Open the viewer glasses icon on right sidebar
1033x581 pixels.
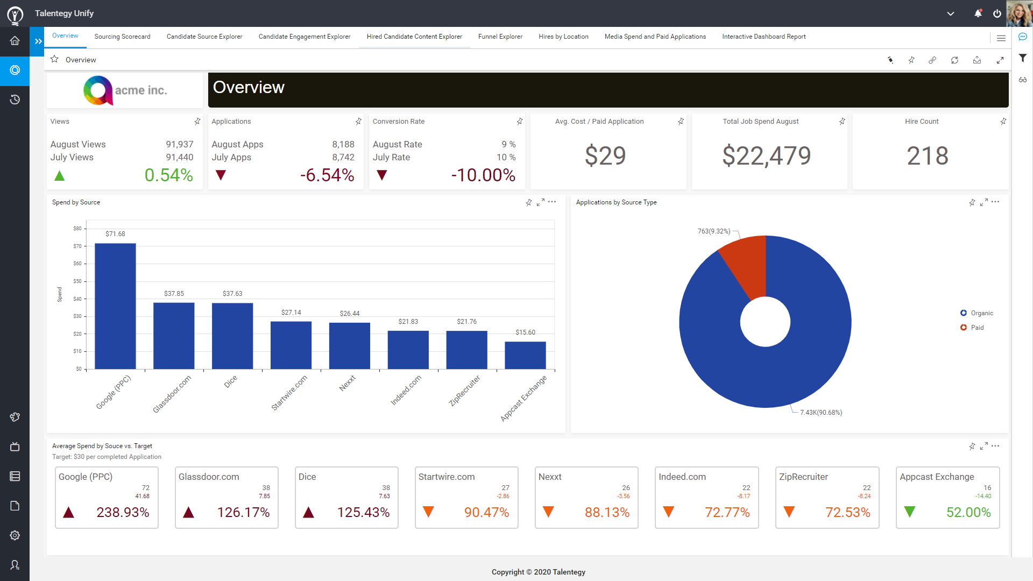(x=1023, y=80)
